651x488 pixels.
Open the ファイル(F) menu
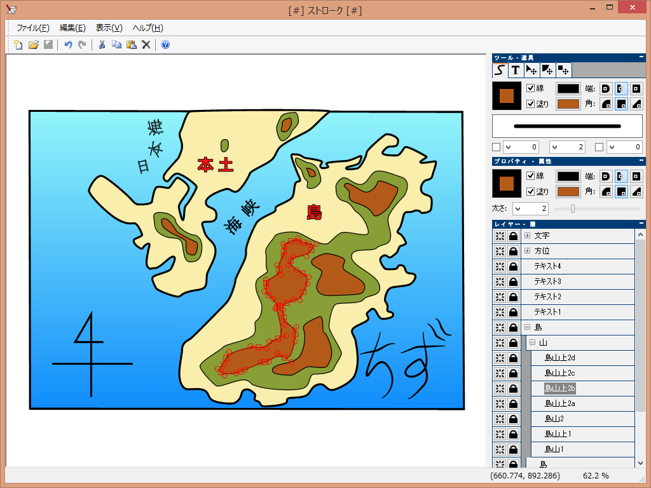33,28
